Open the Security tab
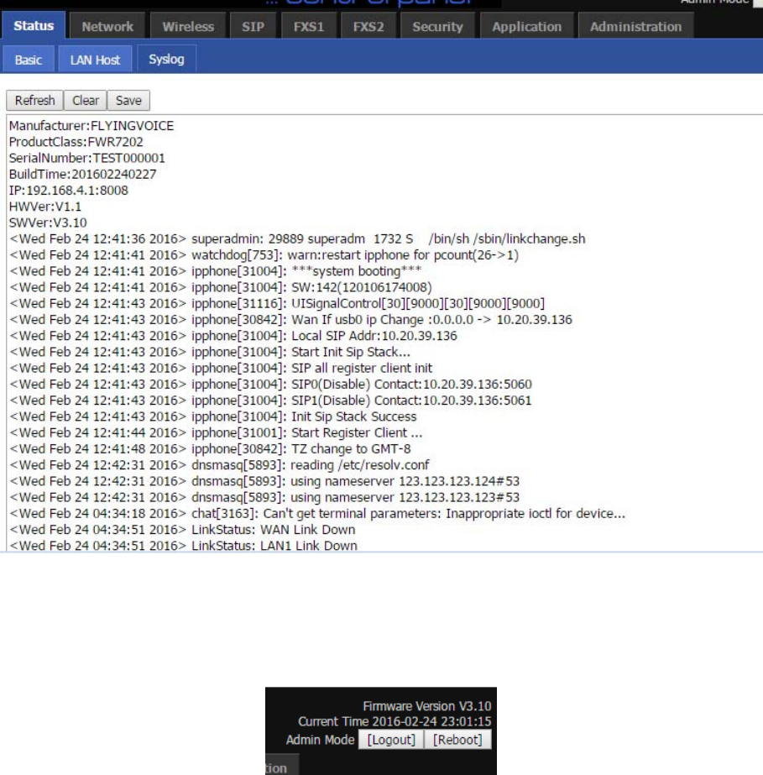The image size is (763, 775). coord(438,26)
